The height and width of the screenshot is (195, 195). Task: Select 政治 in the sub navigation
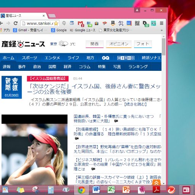(x=37, y=67)
